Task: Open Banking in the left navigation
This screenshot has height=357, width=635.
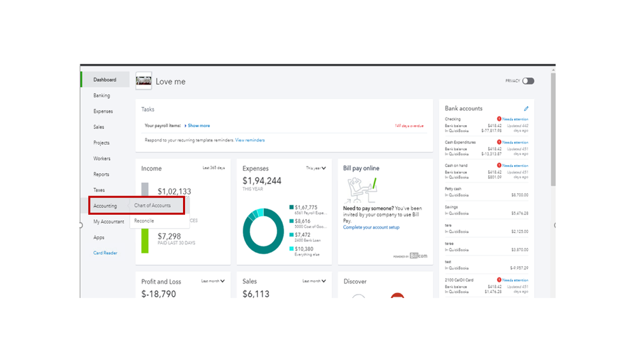Action: click(x=102, y=95)
